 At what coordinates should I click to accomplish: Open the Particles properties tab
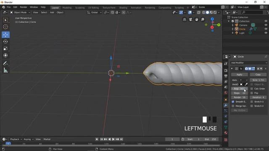coord(226,111)
